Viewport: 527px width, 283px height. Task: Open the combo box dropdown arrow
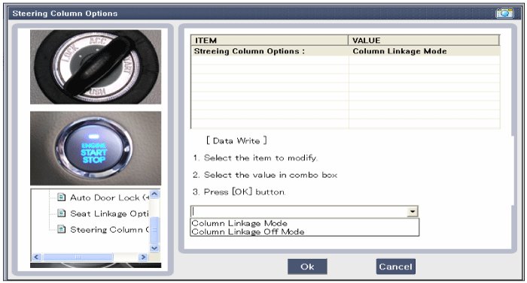click(x=413, y=212)
